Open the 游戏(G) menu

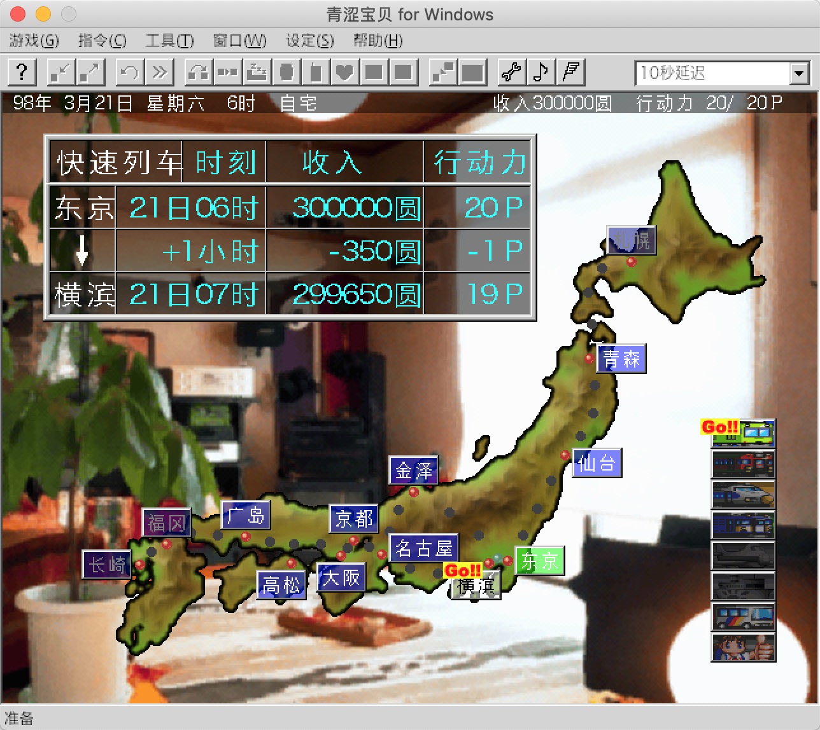[x=34, y=41]
